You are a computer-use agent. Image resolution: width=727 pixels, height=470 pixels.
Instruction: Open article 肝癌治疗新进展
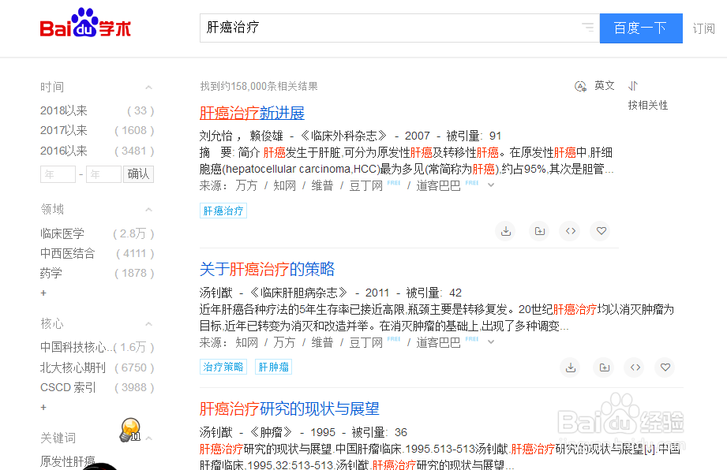252,113
